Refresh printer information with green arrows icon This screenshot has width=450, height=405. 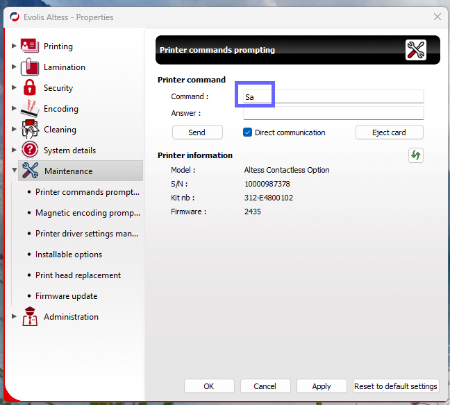click(x=415, y=155)
